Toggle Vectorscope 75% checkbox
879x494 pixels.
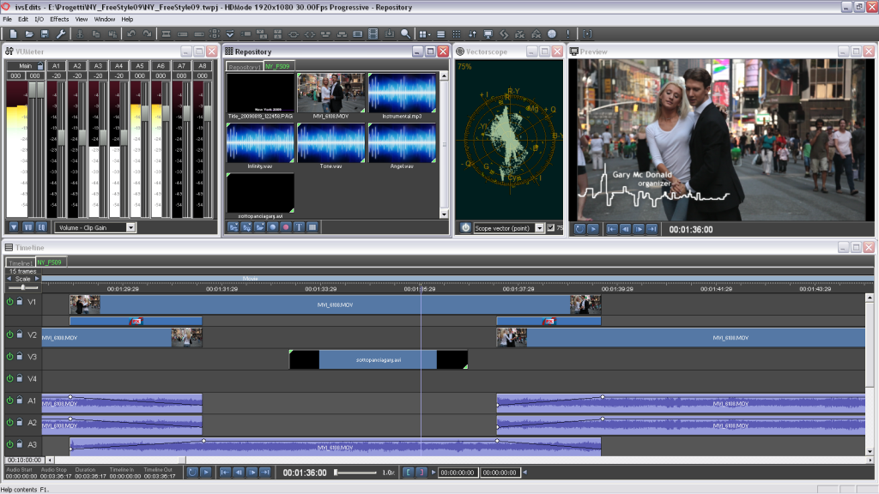click(x=550, y=228)
